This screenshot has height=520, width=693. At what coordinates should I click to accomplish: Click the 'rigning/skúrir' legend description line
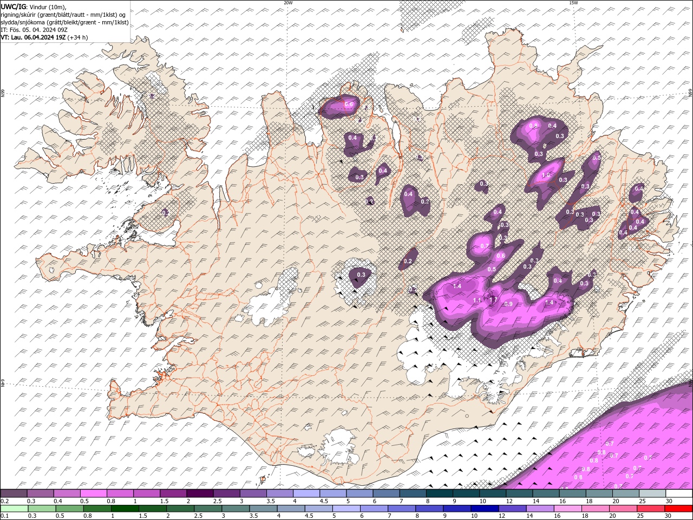(63, 15)
